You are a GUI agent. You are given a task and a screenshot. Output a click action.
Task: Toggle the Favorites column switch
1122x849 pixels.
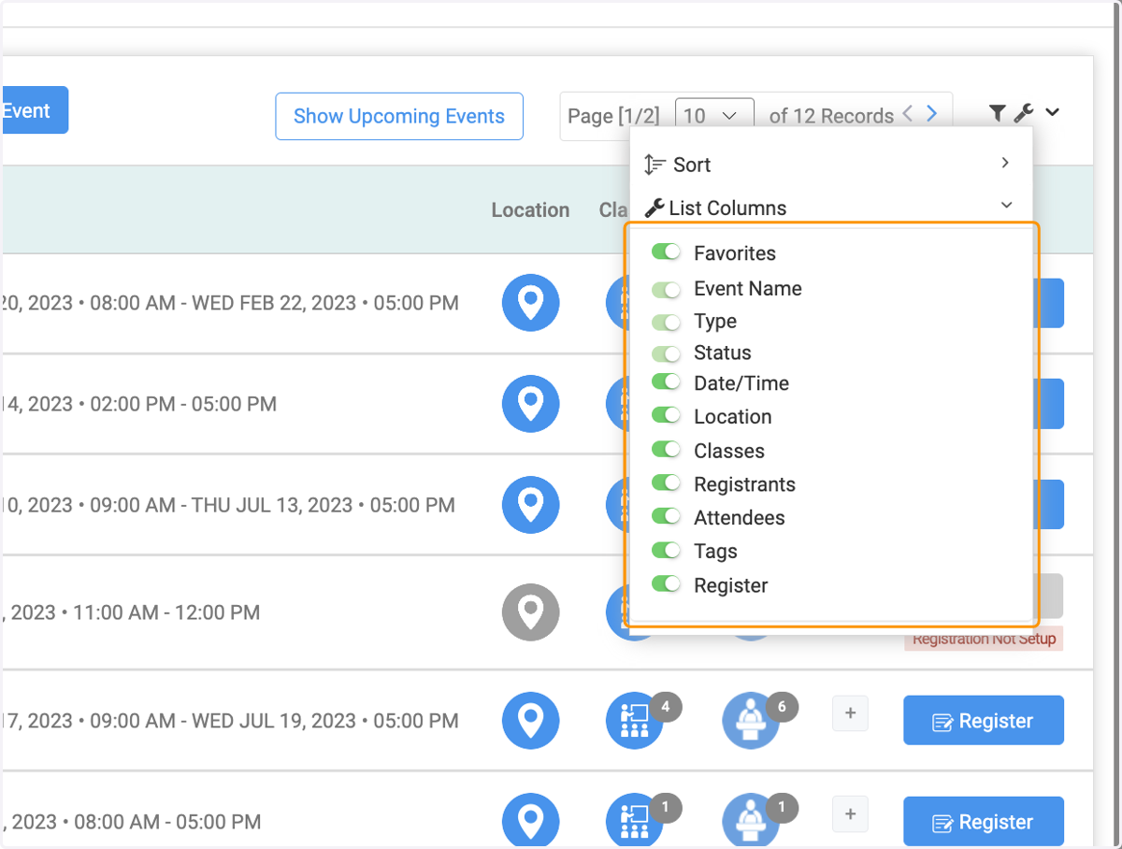click(x=667, y=252)
